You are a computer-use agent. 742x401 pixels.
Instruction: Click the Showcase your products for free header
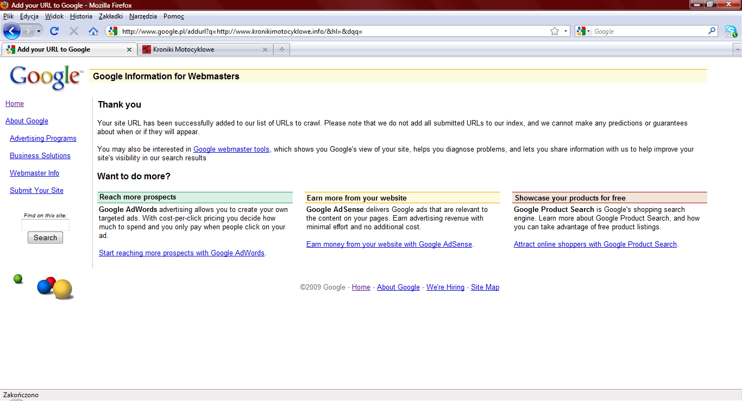tap(609, 198)
